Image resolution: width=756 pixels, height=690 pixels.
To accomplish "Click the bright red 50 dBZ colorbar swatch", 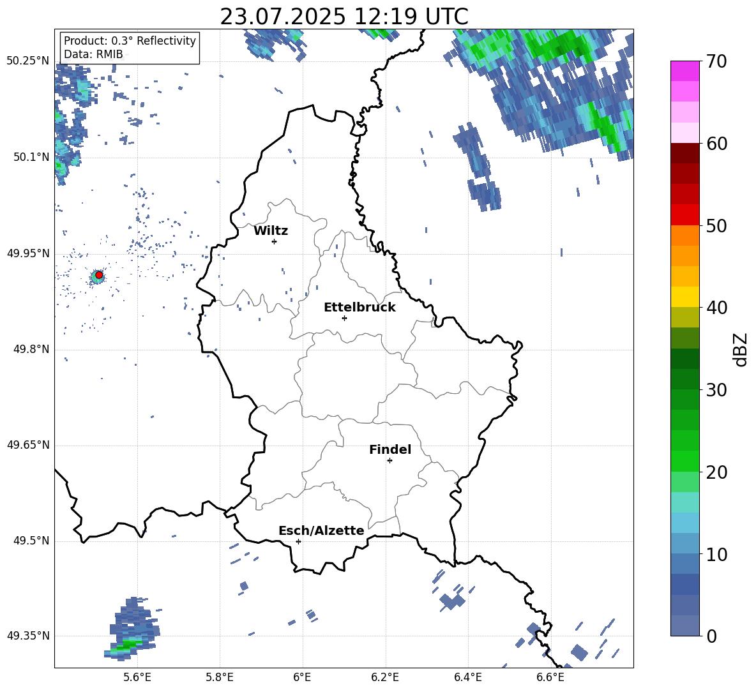I will pyautogui.click(x=684, y=215).
